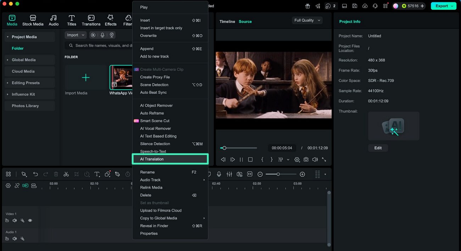Screen dimensions: 461x251
Task: Lock the Video 1 track
Action: coord(7,221)
